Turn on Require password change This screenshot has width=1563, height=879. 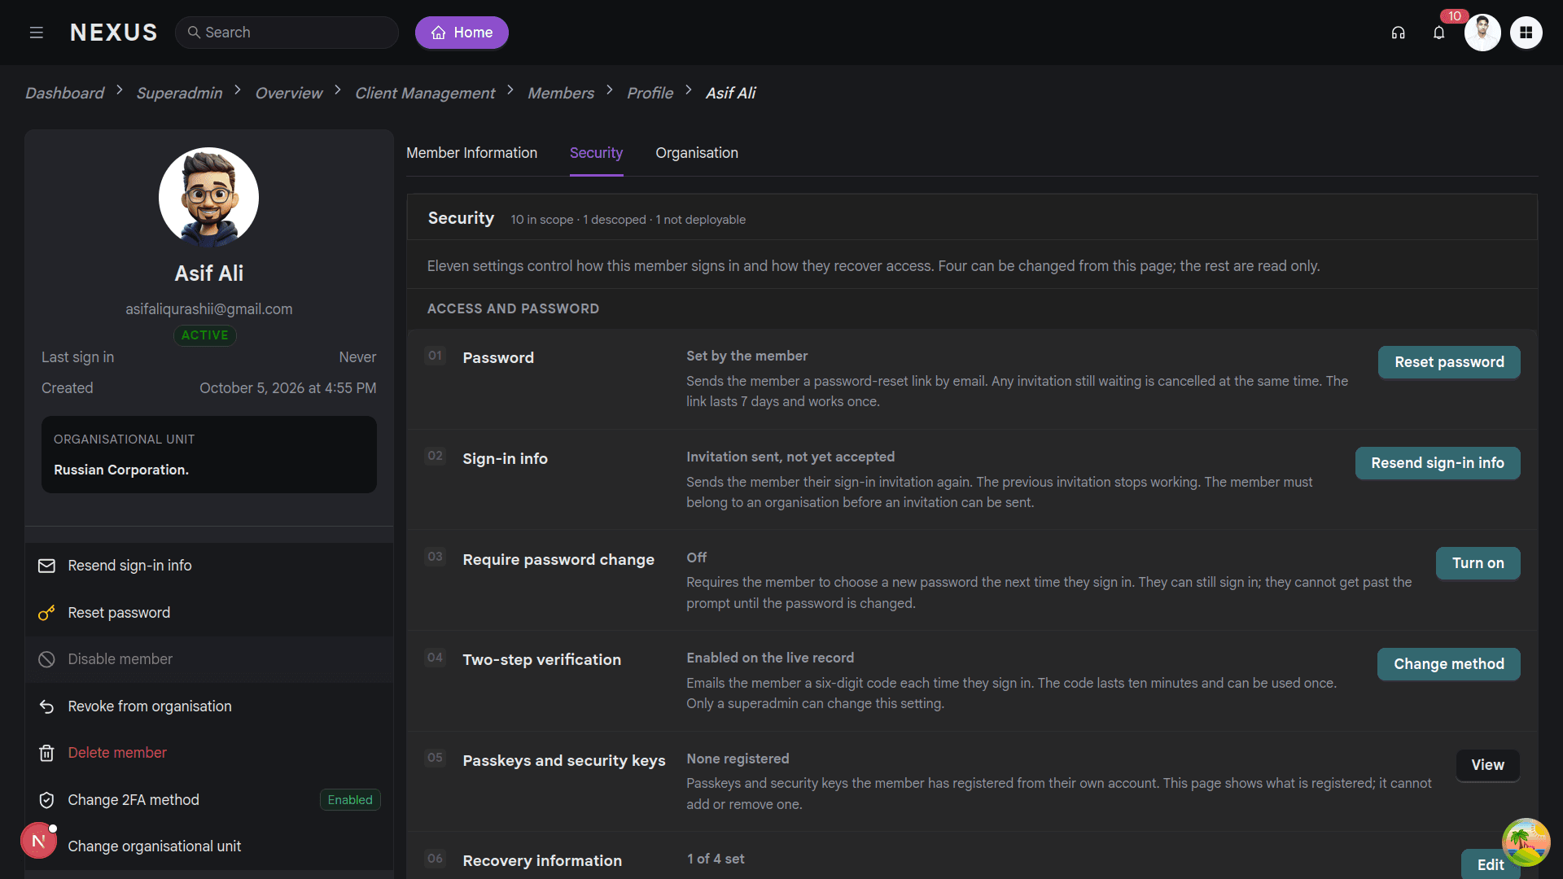(1478, 563)
